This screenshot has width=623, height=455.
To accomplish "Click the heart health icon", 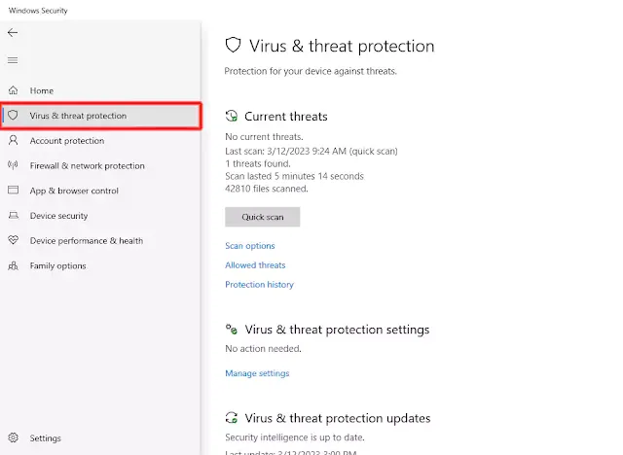I will coord(13,240).
